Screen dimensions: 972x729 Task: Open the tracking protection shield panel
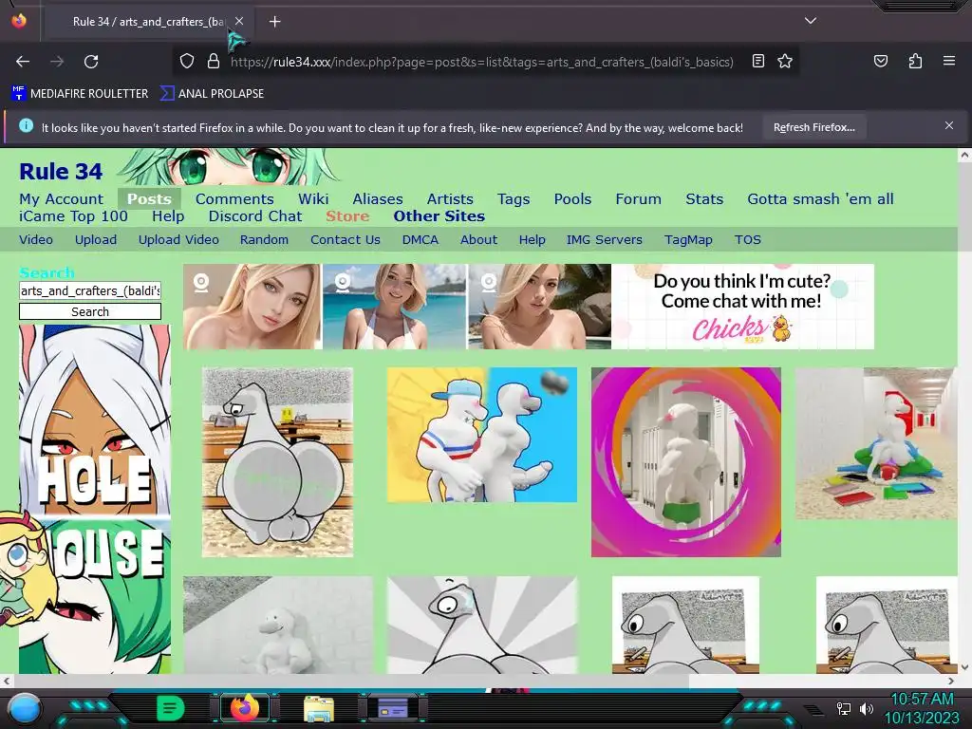pyautogui.click(x=187, y=62)
